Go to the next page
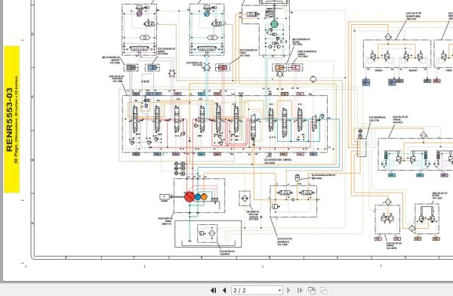453x296 pixels. point(288,290)
